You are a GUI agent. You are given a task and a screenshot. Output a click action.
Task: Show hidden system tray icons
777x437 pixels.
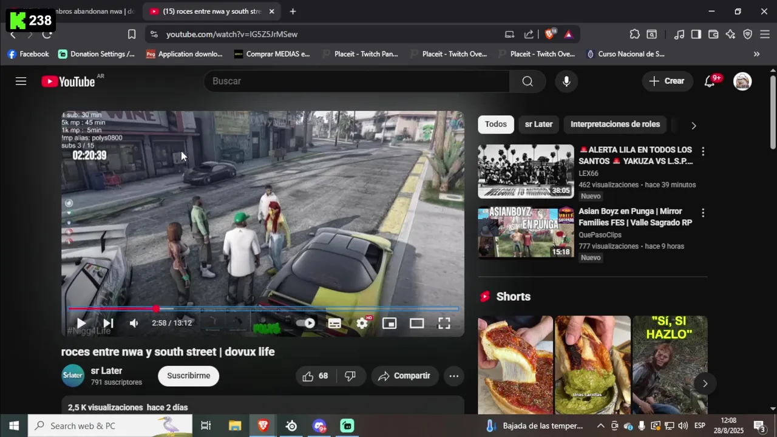600,425
